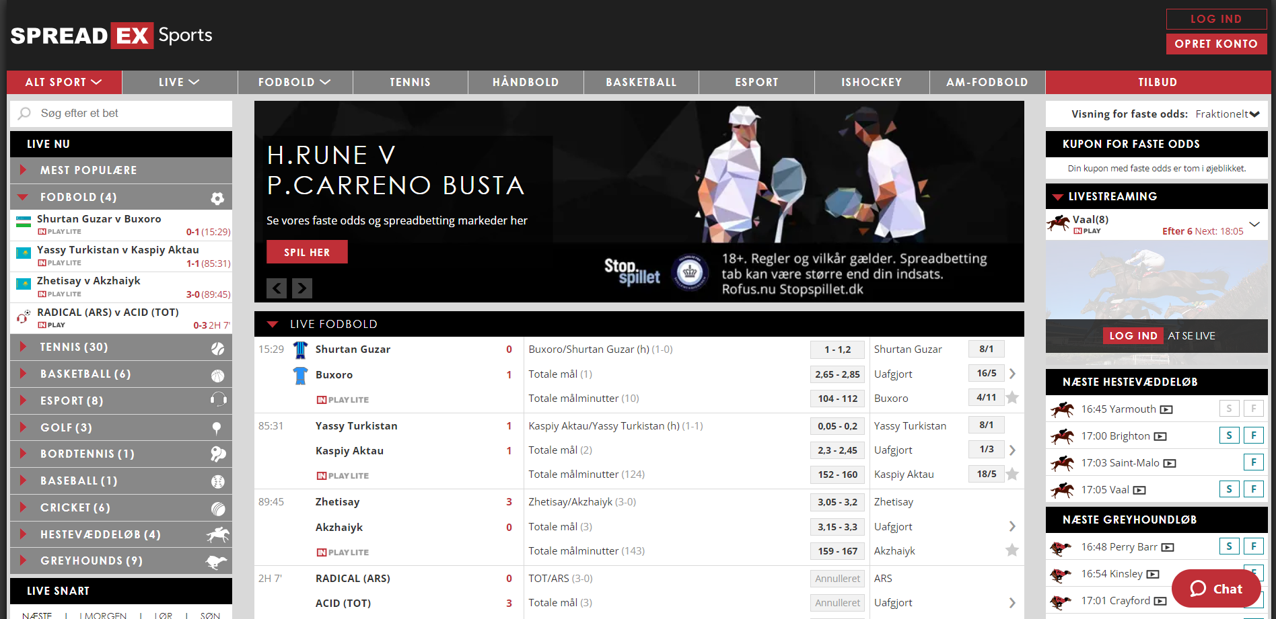Open the LIVE dropdown menu

(180, 82)
